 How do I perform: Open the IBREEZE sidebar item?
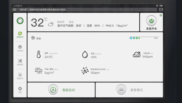[x=20, y=35]
